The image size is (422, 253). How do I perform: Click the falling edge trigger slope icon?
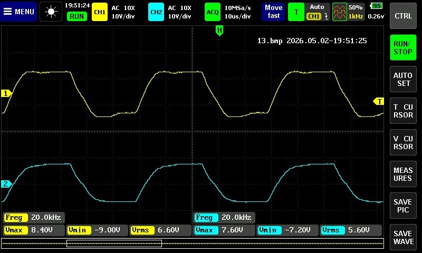pos(327,17)
